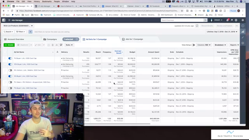
Task: Open the Ads Manager hamburger menu
Action: (9, 20)
